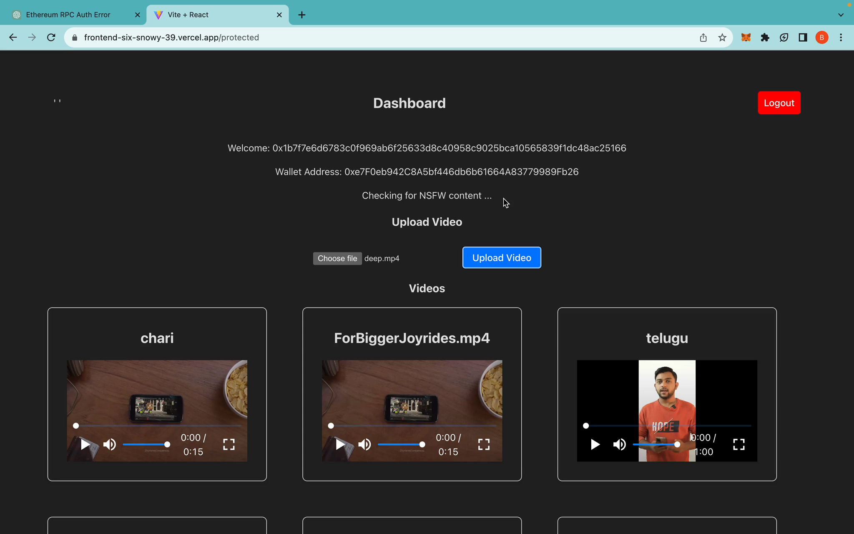854x534 pixels.
Task: Expand the tab search dropdown arrow
Action: click(841, 15)
